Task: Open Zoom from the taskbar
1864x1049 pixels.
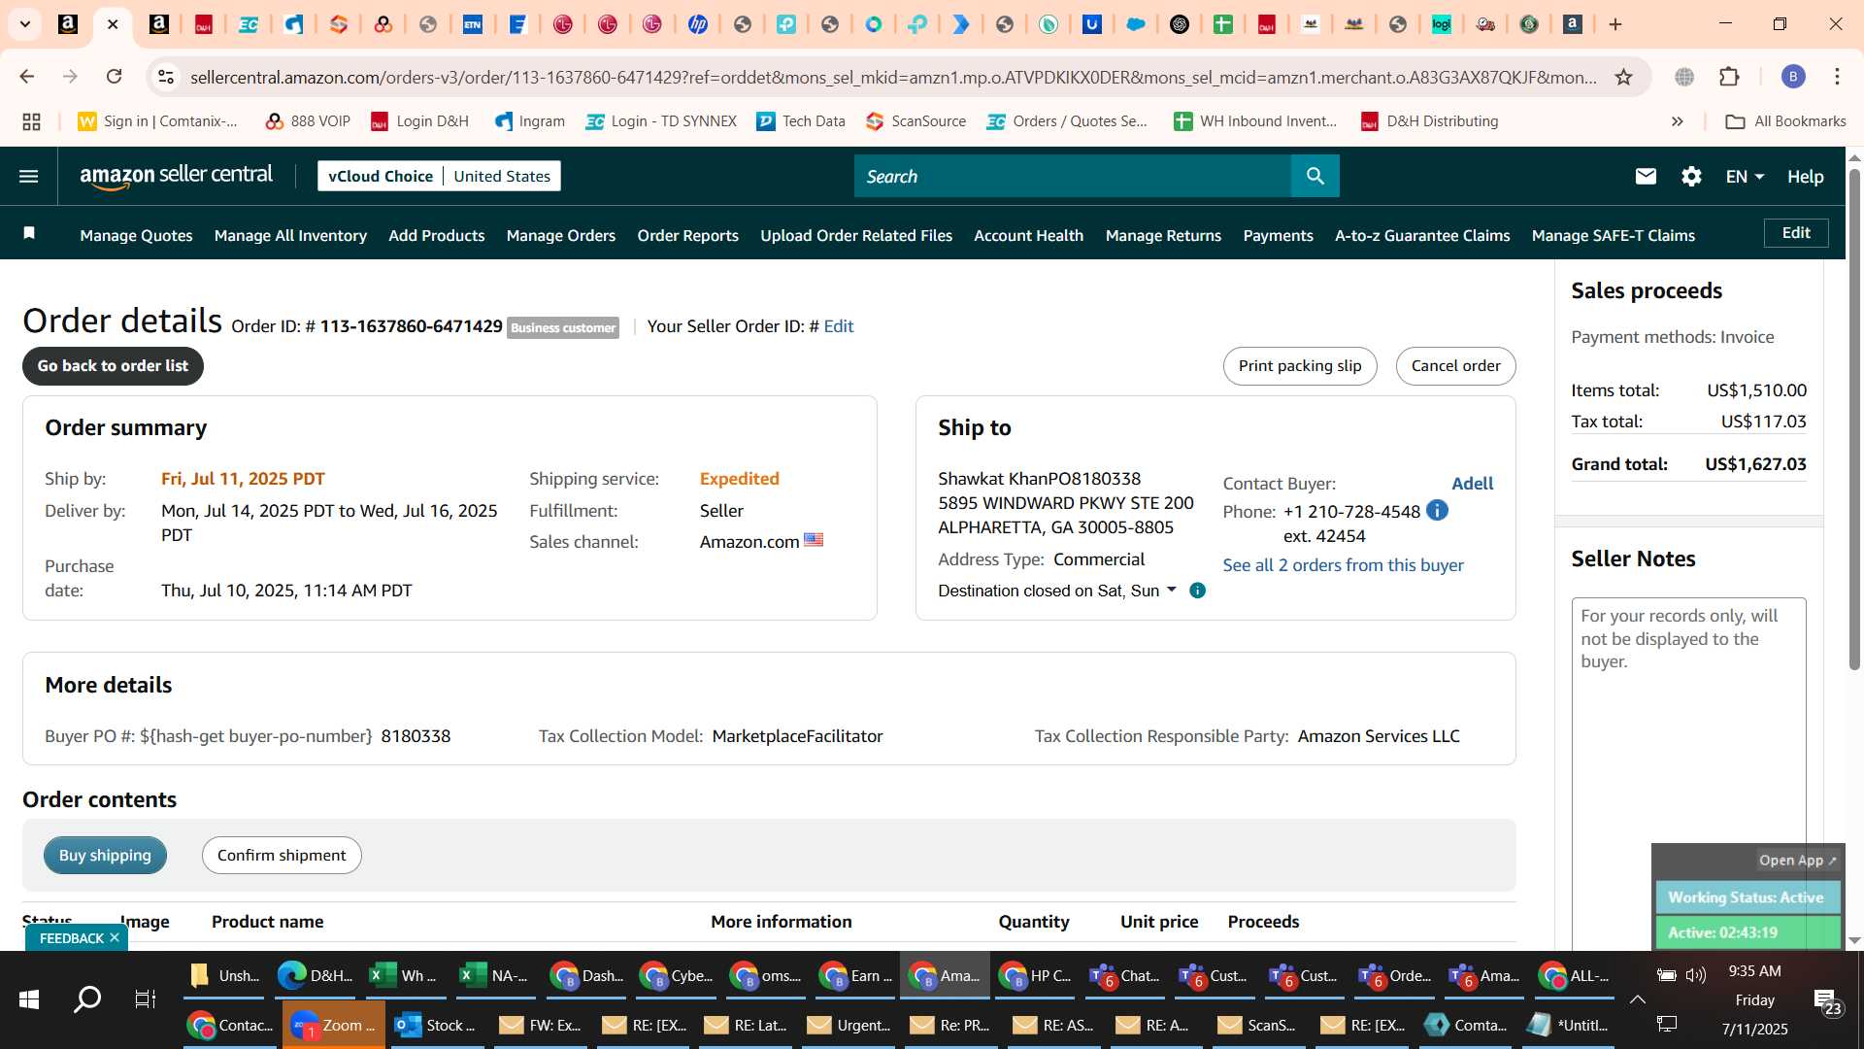Action: [334, 1025]
